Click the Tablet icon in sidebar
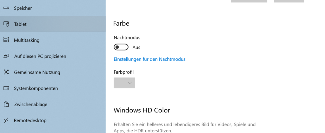 click(x=6, y=24)
